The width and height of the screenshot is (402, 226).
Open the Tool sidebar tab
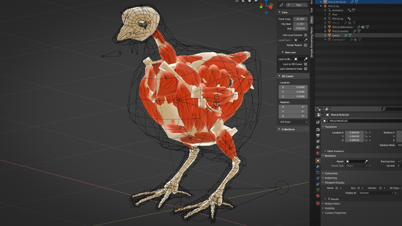pos(312,10)
